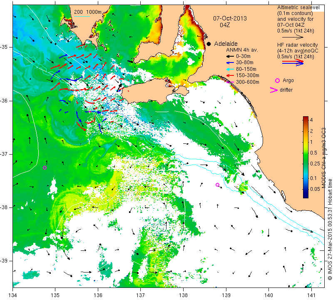Click the 137 longitude axis label

click(141, 295)
